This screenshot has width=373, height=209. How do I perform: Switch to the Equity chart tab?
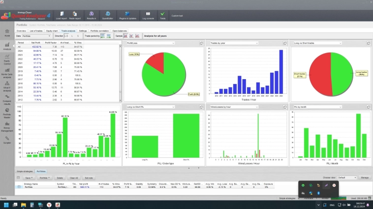[52, 30]
